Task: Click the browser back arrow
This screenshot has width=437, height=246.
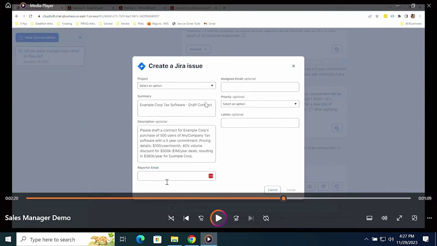Action: tap(17, 16)
